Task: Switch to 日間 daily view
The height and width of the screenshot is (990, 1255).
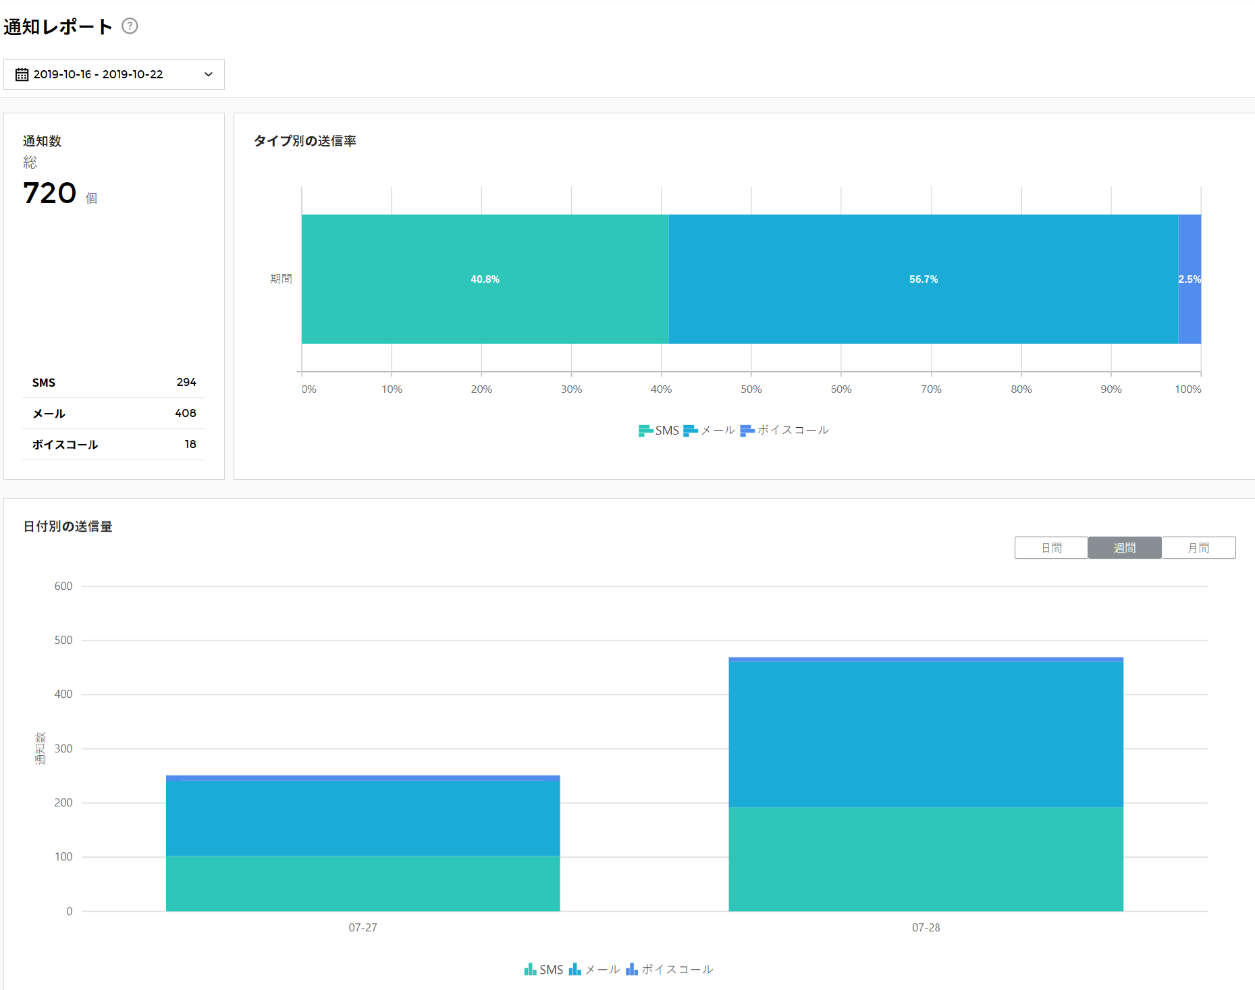Action: coord(1051,548)
